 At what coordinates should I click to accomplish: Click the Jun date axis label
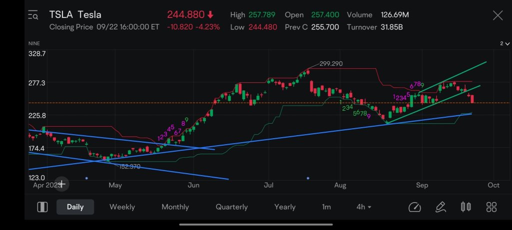click(x=193, y=186)
